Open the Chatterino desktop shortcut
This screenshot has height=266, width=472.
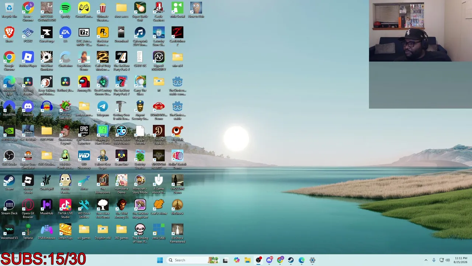(x=65, y=59)
